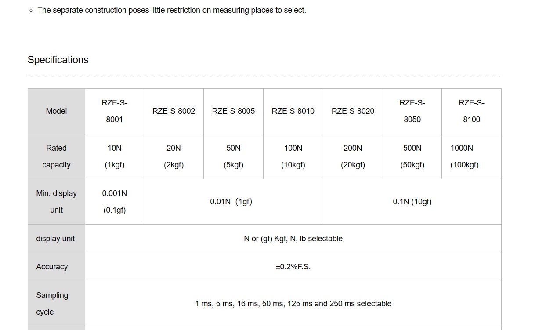Click the separate construction bullet text
The image size is (546, 330).
(x=172, y=10)
